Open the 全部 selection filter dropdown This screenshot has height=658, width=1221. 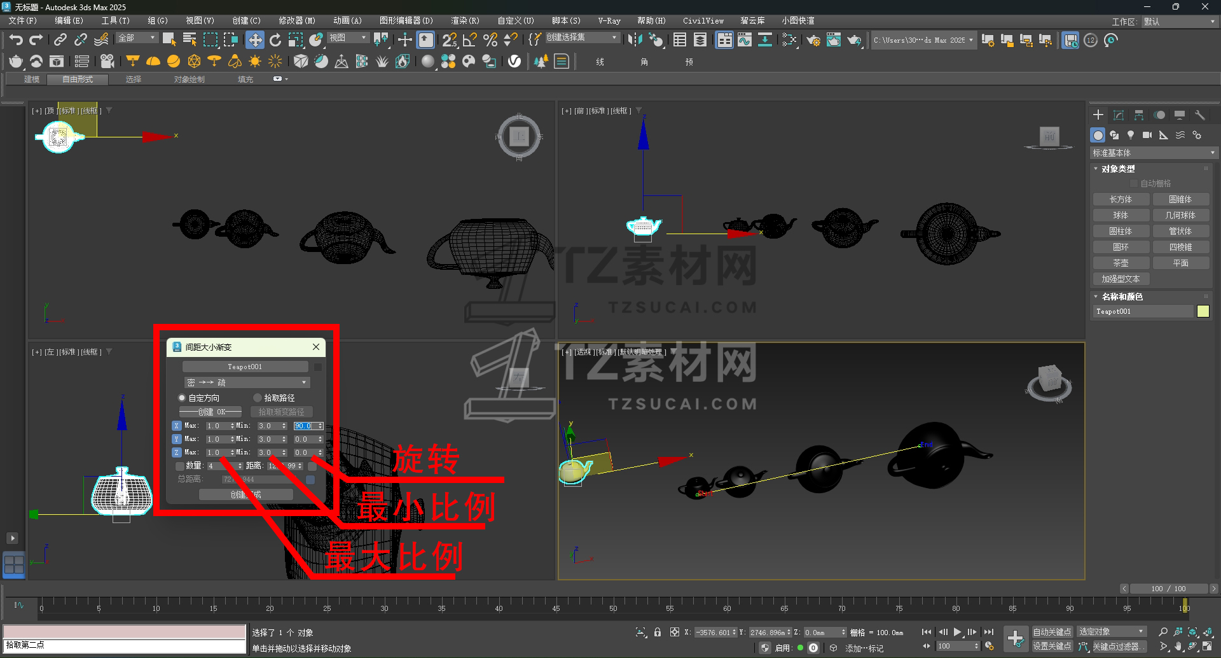click(x=137, y=38)
